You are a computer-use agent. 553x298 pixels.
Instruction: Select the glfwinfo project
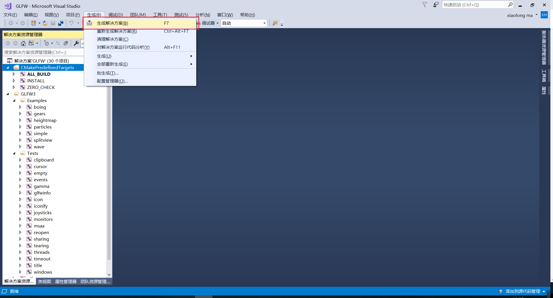click(42, 193)
